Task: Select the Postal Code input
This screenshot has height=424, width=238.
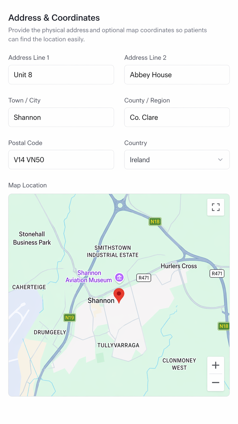Action: point(61,160)
